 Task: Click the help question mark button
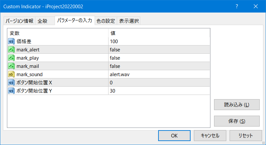[x=237, y=6]
